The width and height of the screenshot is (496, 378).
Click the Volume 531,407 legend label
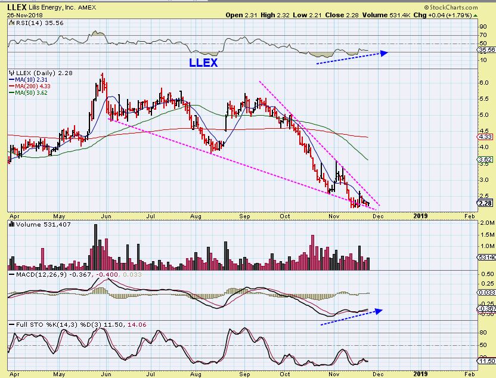click(44, 224)
